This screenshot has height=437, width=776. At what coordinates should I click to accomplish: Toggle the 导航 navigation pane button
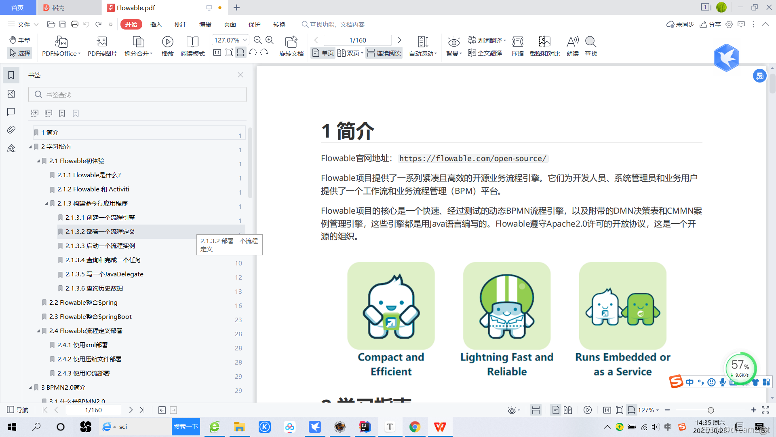click(18, 410)
